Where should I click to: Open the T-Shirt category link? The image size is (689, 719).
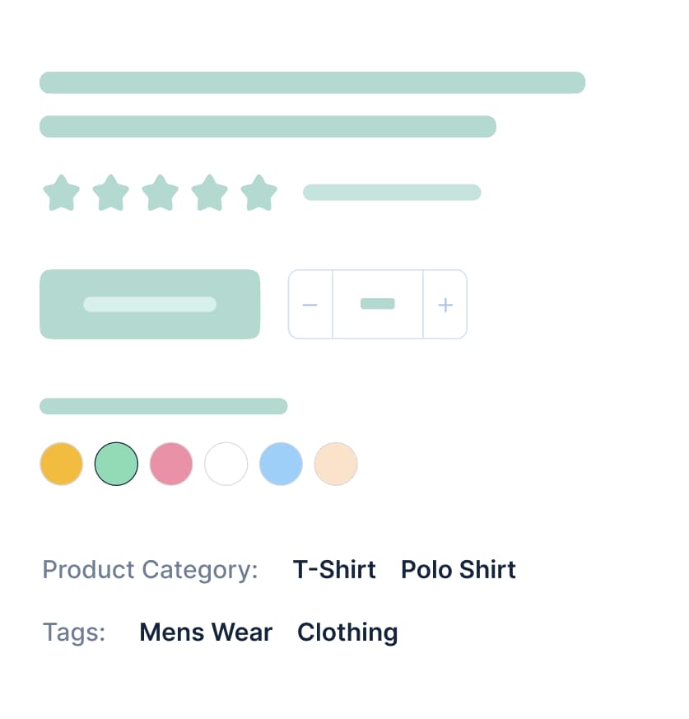coord(334,570)
